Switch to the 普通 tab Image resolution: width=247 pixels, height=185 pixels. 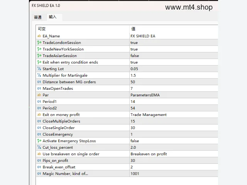tap(38, 17)
